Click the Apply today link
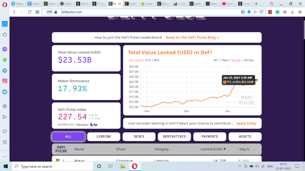This screenshot has height=171, width=305. point(246,123)
